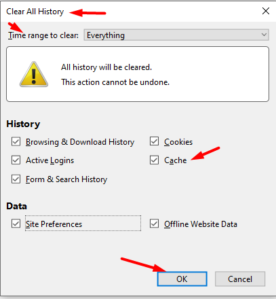Click the Cookies label text
This screenshot has height=299, width=276.
coord(178,142)
